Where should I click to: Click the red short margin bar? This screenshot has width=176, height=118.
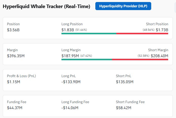(140, 60)
